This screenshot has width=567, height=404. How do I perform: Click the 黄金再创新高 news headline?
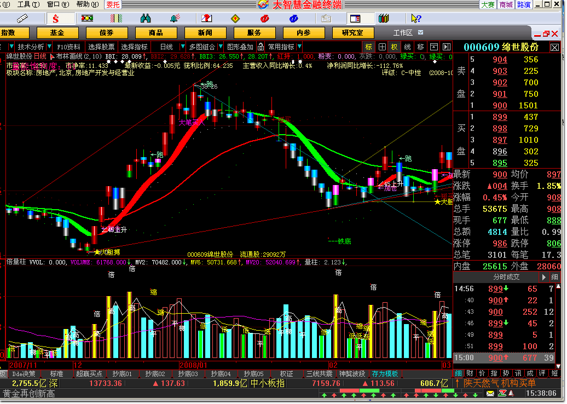point(29,394)
